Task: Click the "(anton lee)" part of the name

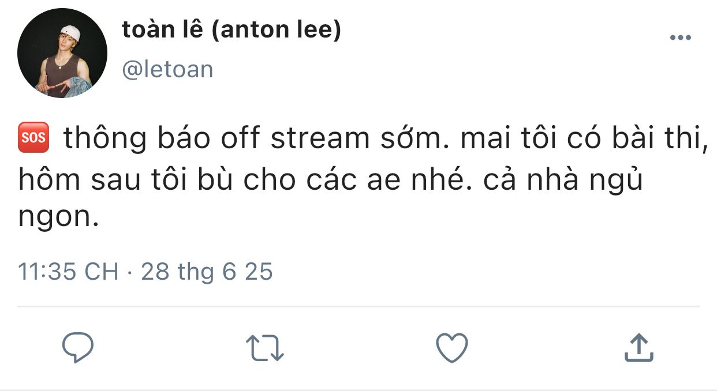Action: coord(277,31)
